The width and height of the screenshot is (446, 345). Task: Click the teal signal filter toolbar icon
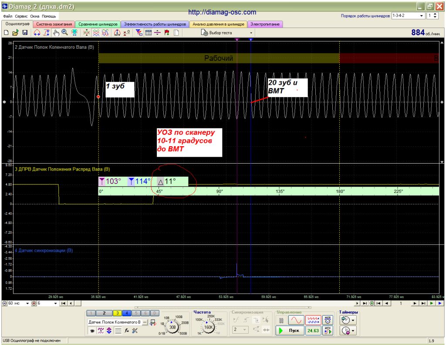click(74, 33)
